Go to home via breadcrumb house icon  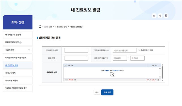coord(40,27)
